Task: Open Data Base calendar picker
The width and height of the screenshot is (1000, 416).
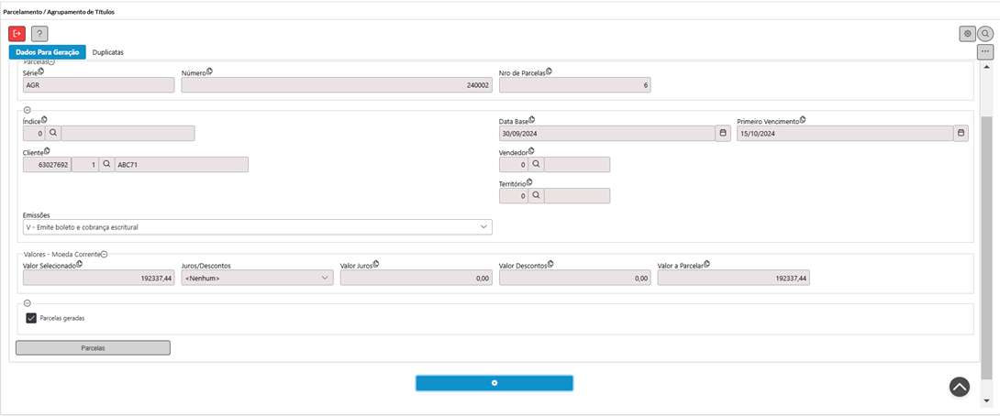Action: (723, 133)
